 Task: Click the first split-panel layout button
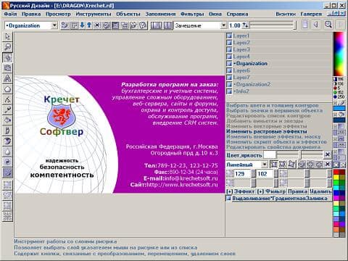[x=156, y=25]
